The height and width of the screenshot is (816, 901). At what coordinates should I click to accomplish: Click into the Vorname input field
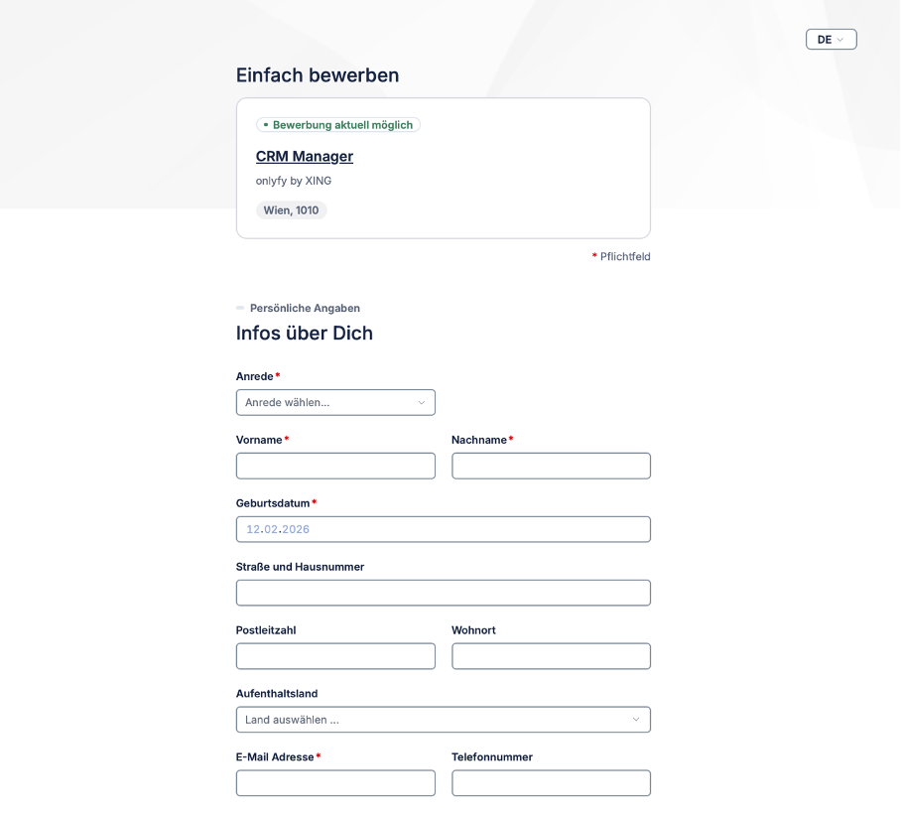(x=335, y=466)
